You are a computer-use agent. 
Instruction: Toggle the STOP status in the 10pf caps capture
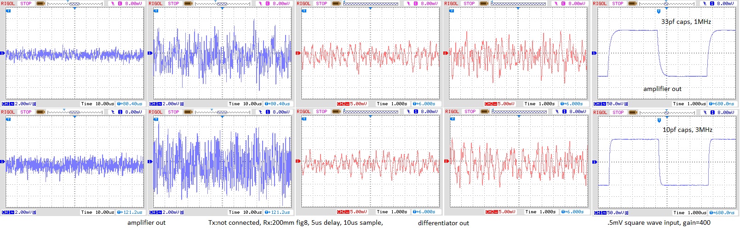[x=618, y=113]
